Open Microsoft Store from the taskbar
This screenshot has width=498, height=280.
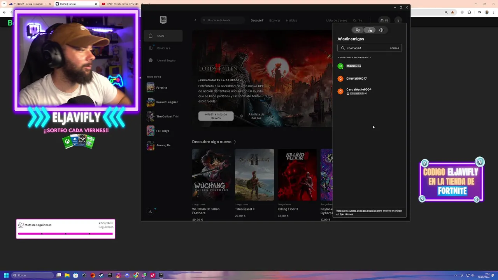pos(75,275)
